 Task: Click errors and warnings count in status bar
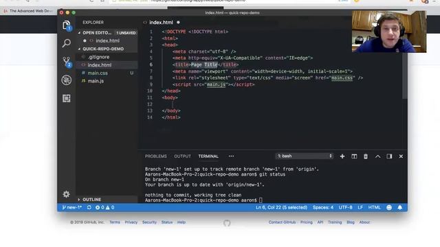(104, 207)
